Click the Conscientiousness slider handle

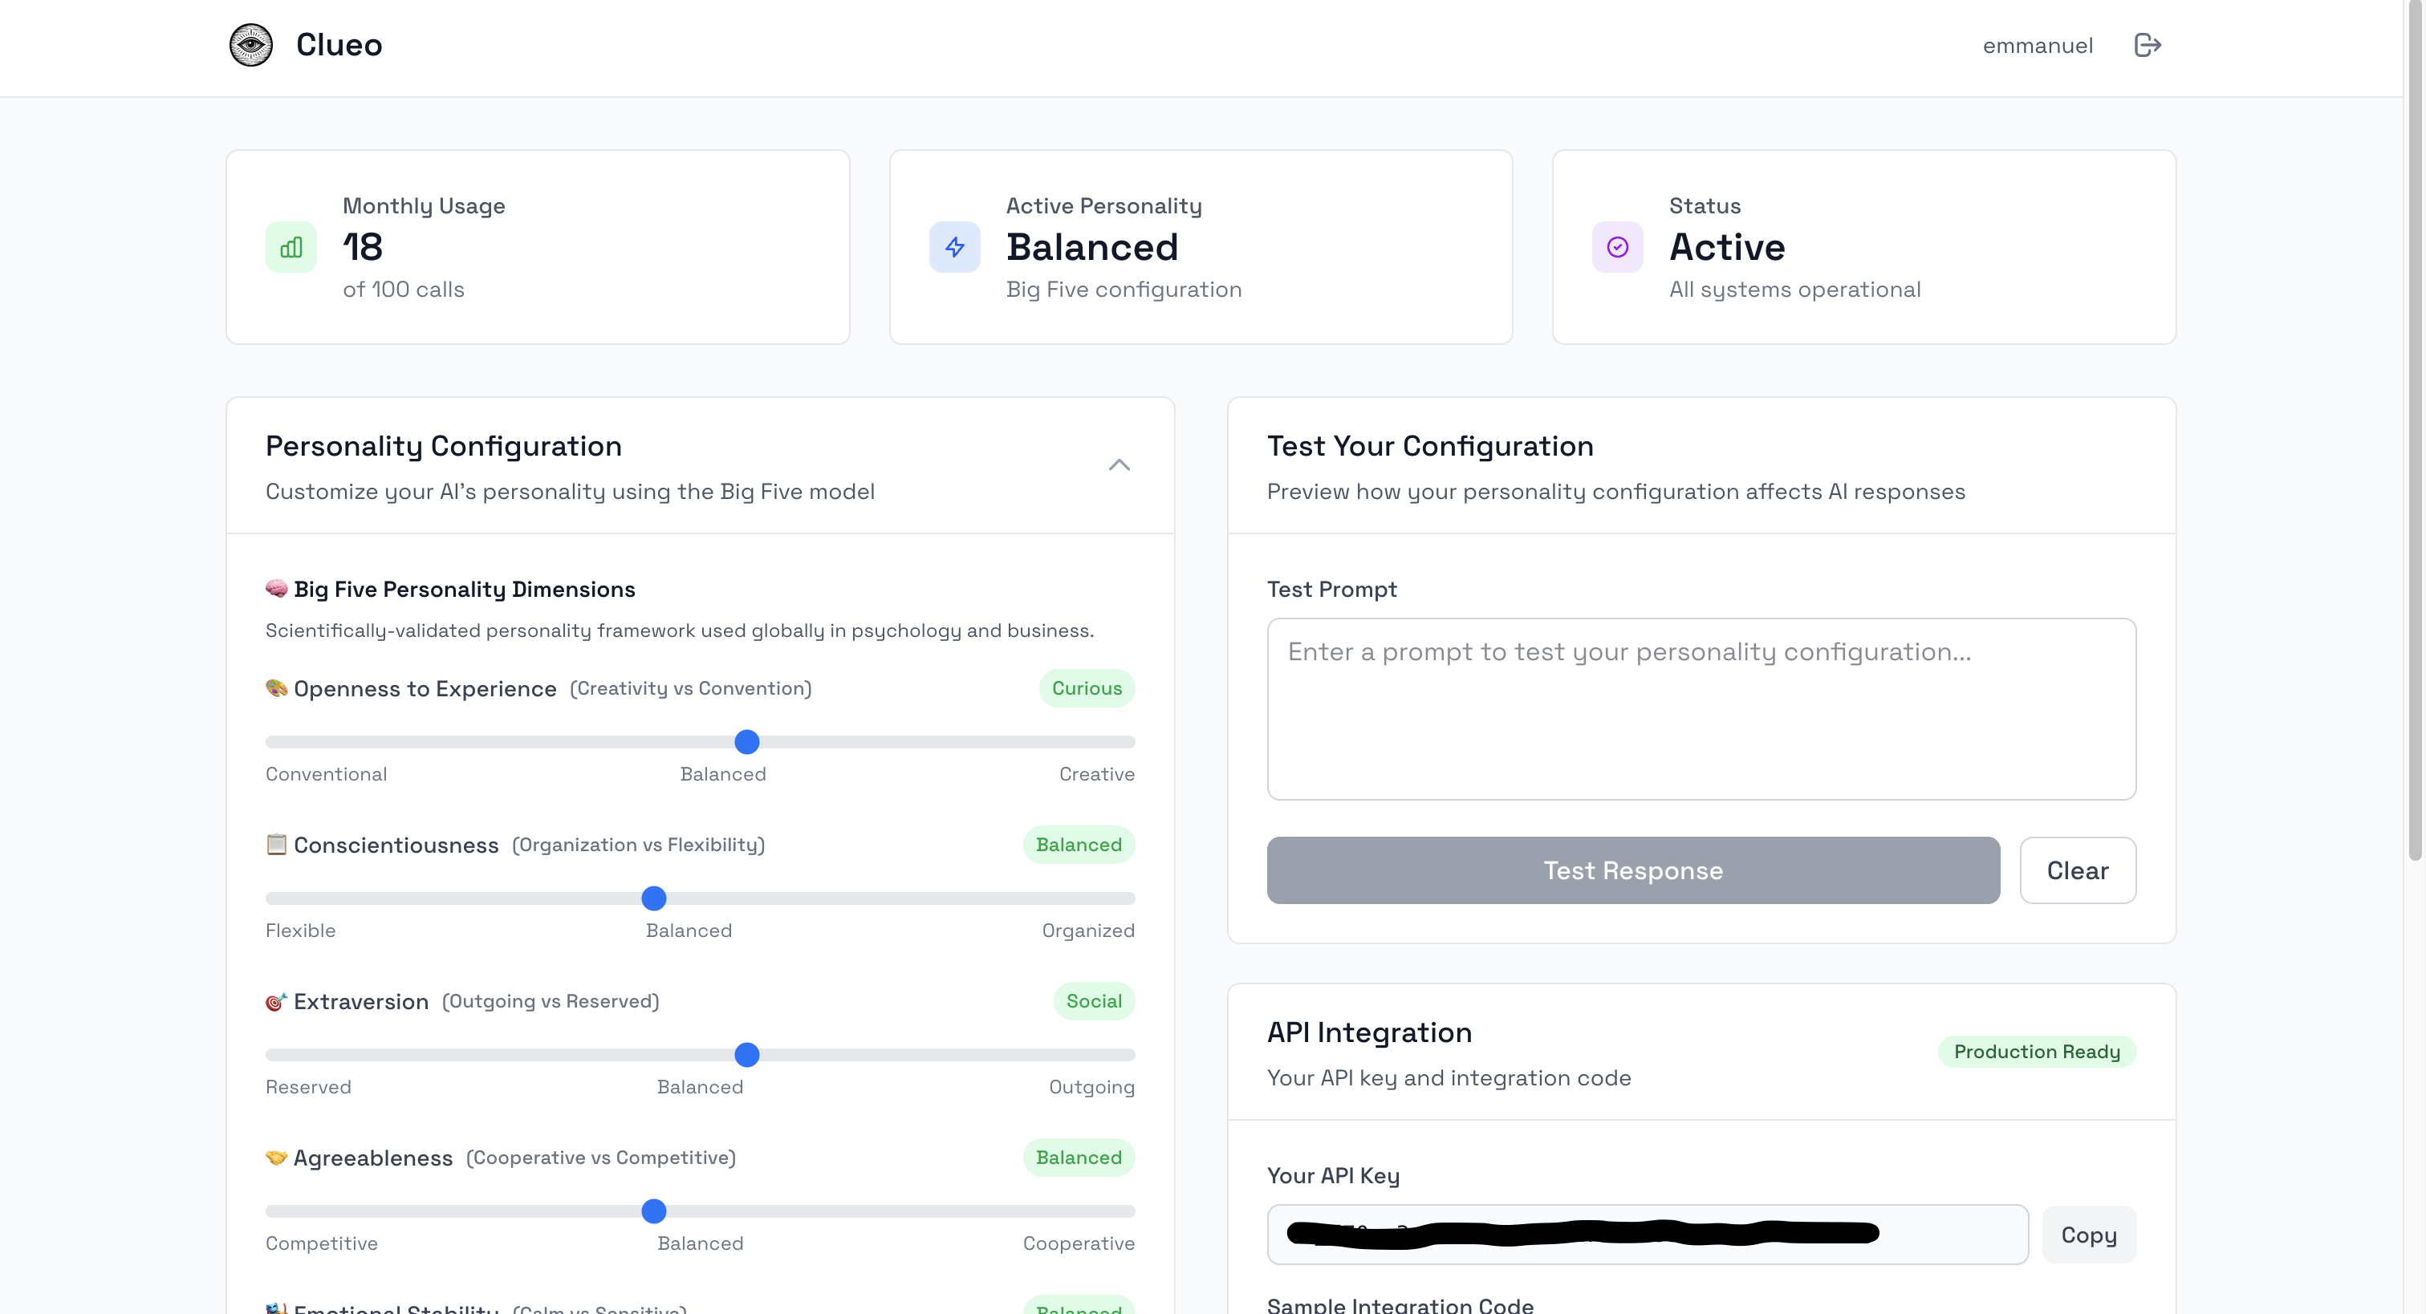653,898
